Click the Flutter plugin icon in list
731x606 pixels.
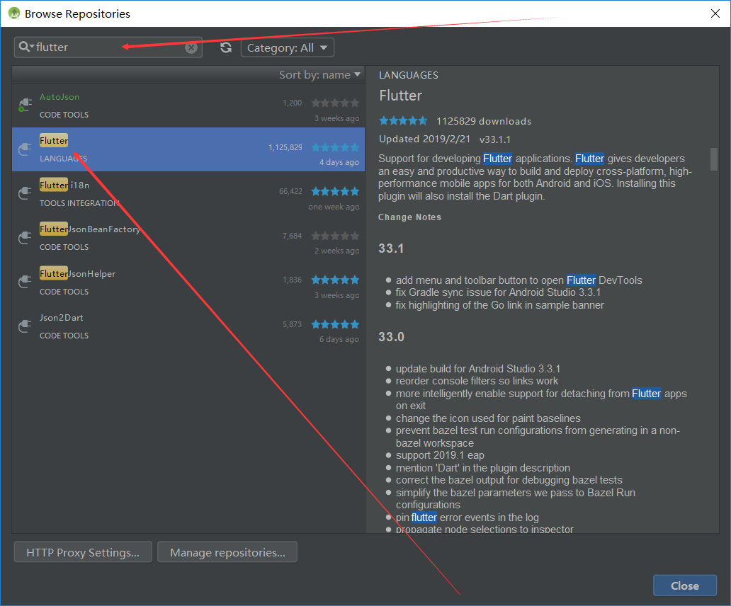coord(25,149)
